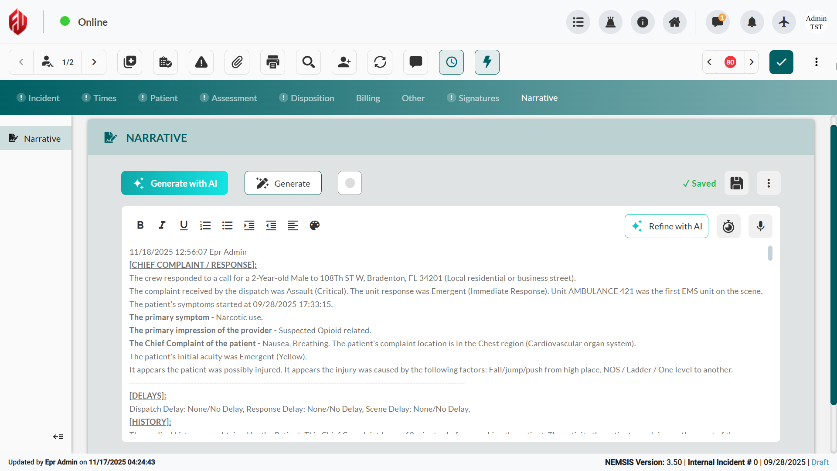Open the text color palette picker
This screenshot has width=837, height=471.
click(x=314, y=225)
